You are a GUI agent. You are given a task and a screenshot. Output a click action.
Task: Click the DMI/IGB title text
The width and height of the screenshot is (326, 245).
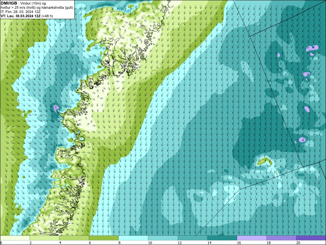9,3
